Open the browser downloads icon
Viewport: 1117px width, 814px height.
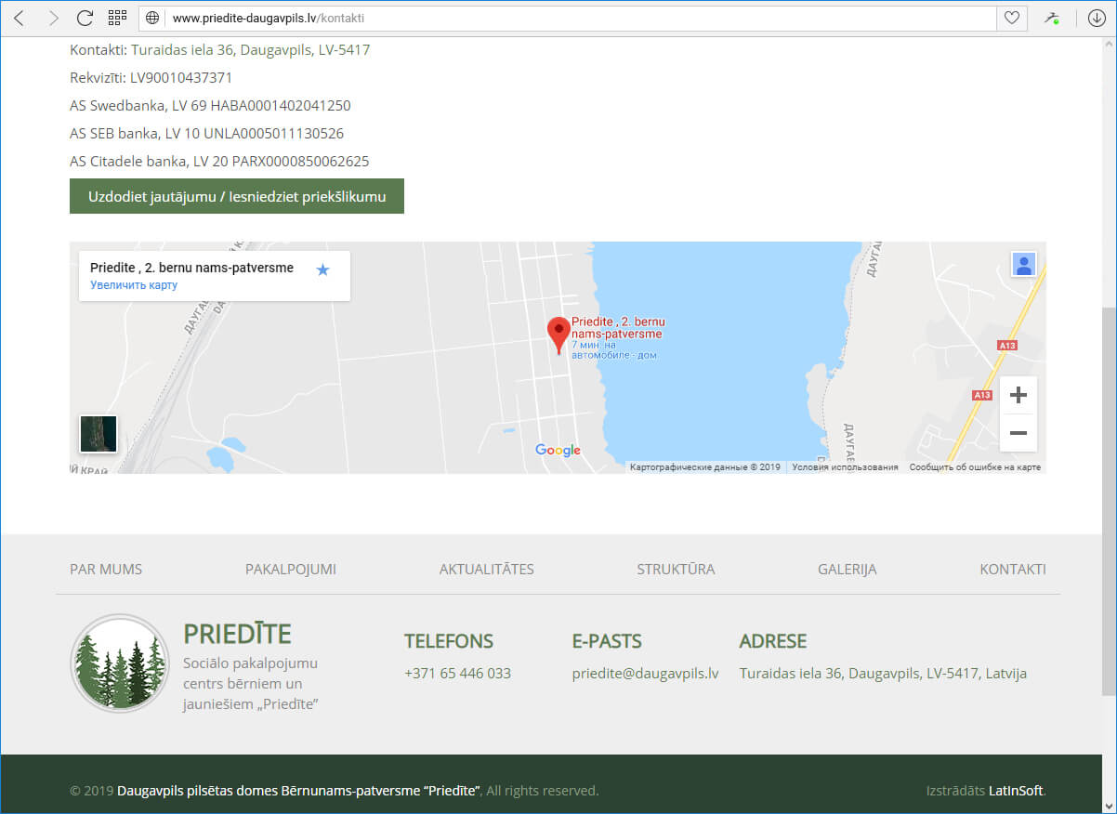1097,18
